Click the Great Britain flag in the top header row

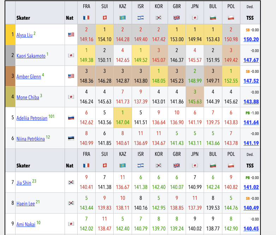pyautogui.click(x=176, y=18)
